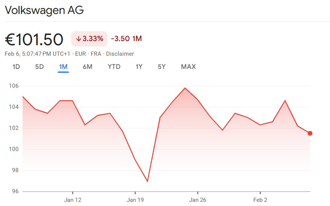330x206 pixels.
Task: Click the Jan 19 axis marker
Action: click(x=135, y=200)
